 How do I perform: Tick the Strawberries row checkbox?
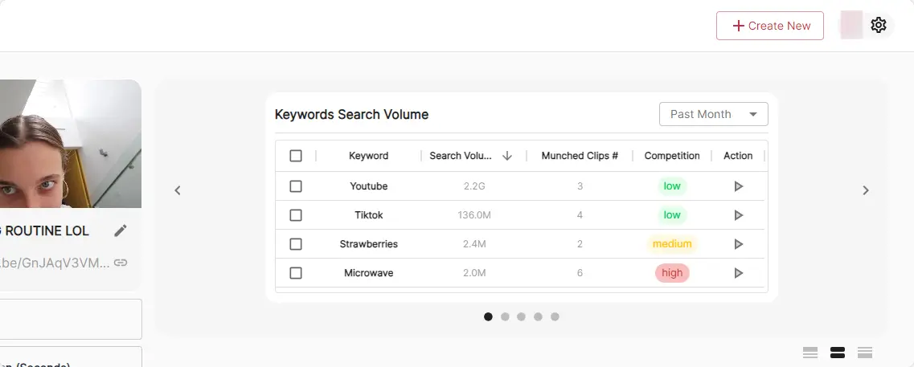point(296,244)
